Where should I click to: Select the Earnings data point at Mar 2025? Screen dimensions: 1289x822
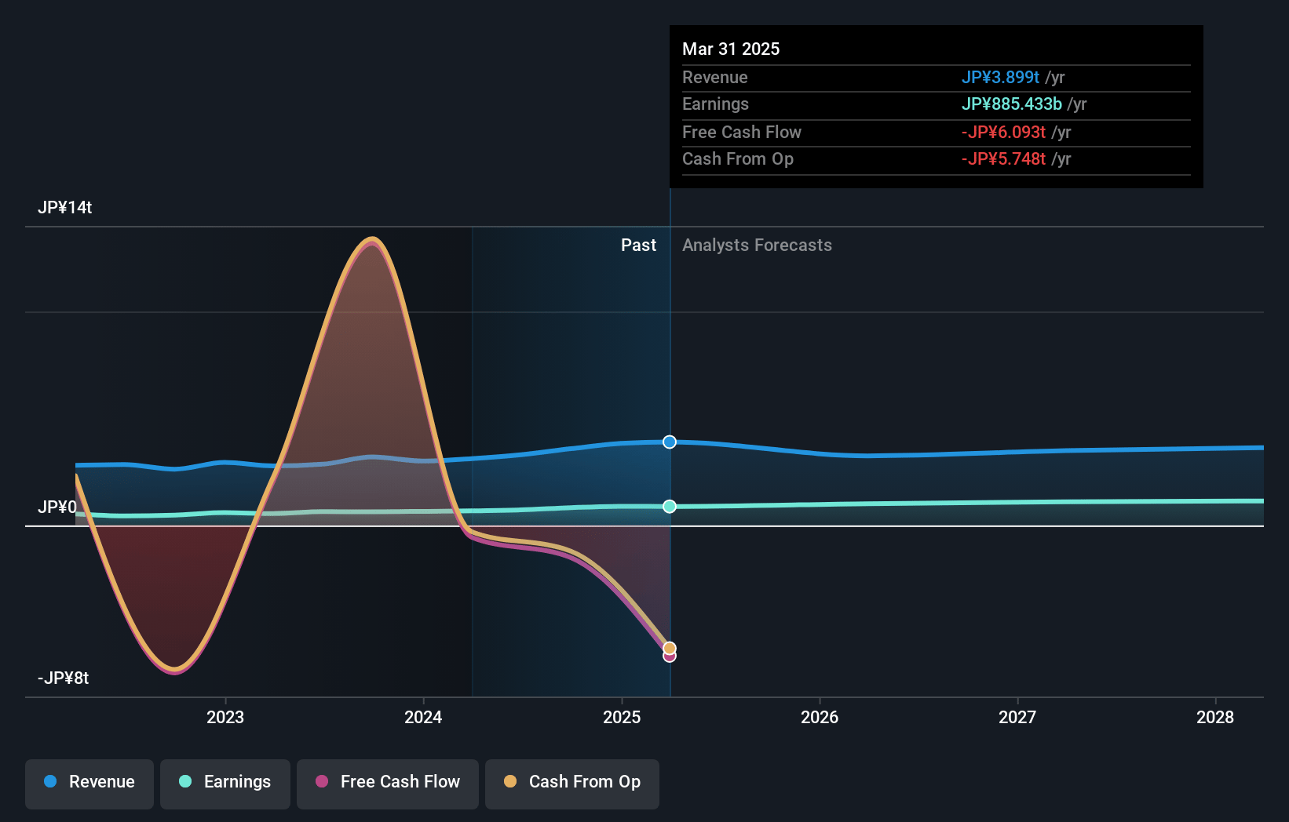click(x=670, y=507)
